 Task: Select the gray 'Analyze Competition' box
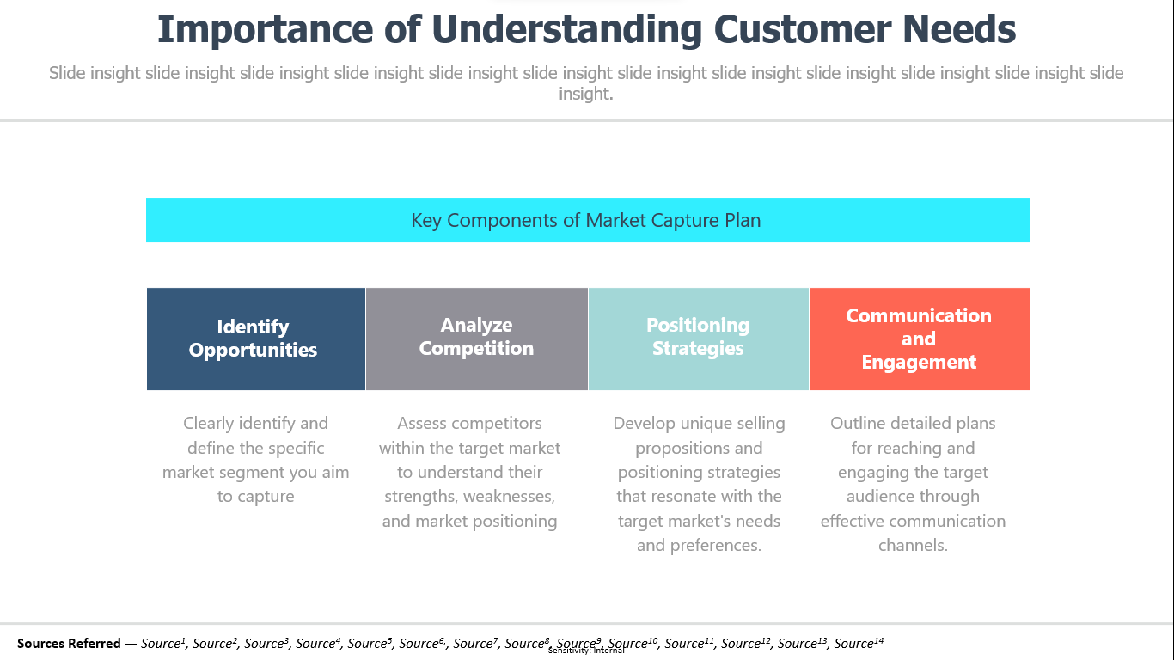477,339
